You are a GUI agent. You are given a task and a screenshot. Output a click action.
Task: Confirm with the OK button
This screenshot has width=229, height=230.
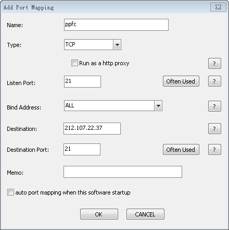[x=99, y=214]
